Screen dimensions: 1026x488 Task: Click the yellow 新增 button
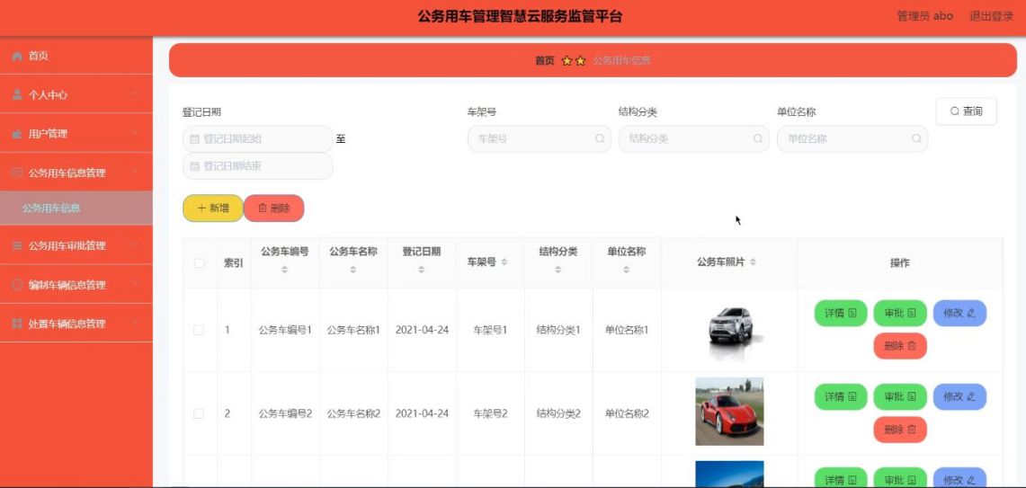[x=212, y=209]
